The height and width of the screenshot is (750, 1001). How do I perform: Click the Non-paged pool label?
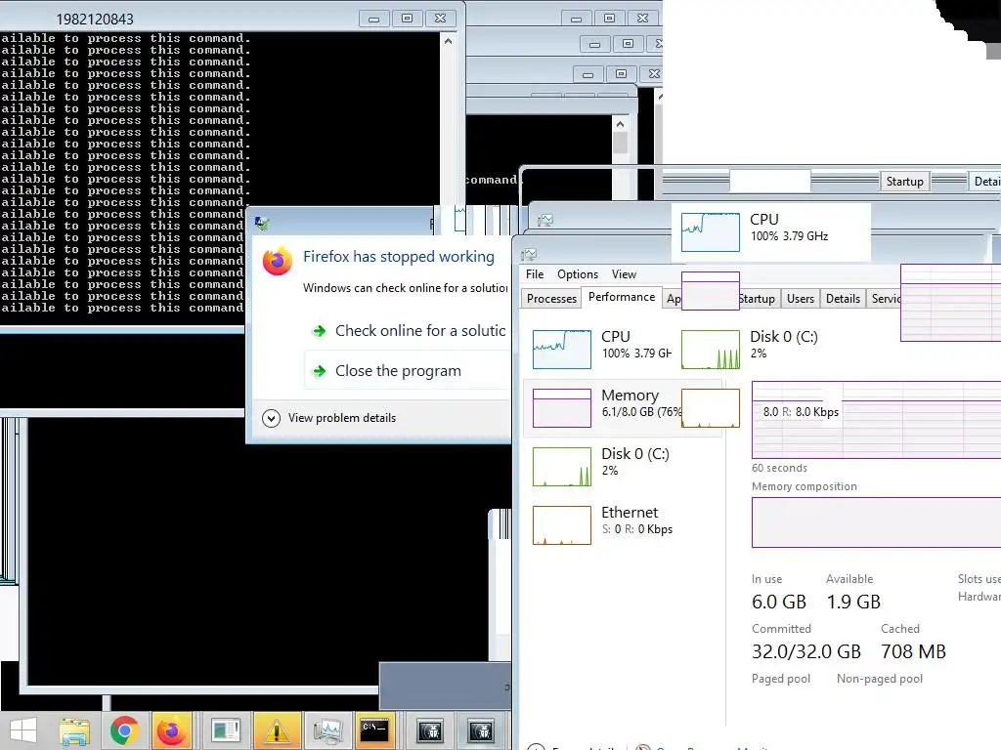[x=880, y=679]
